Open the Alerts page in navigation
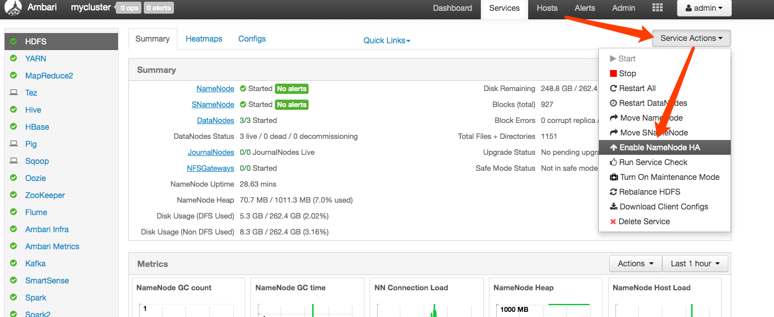The height and width of the screenshot is (317, 774). pyautogui.click(x=585, y=8)
